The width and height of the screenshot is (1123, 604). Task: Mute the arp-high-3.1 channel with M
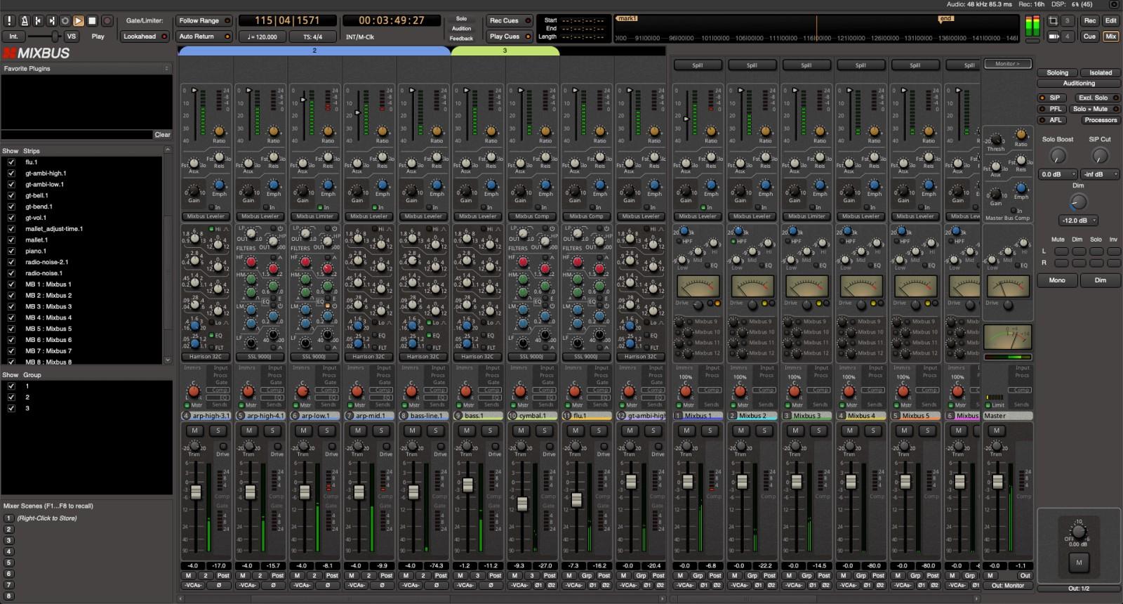coord(195,431)
